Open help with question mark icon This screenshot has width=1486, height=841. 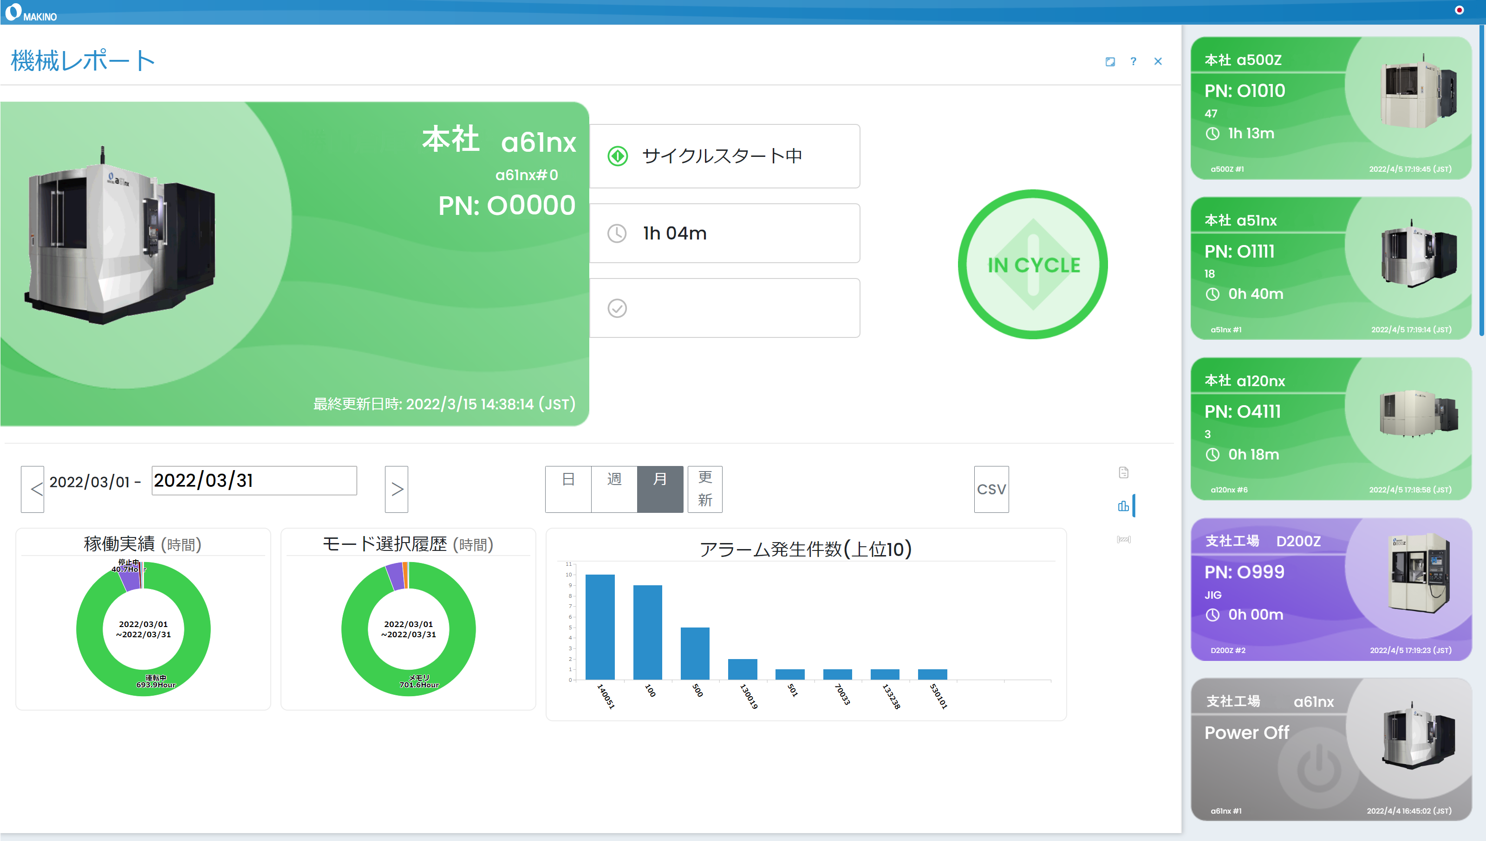point(1134,61)
